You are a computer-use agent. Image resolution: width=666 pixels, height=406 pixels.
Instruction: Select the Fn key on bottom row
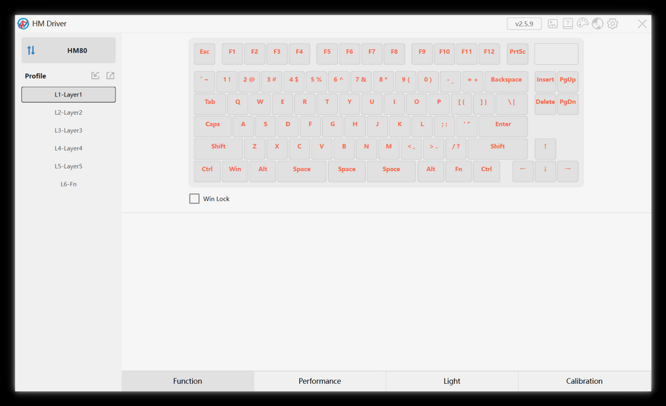(x=458, y=171)
